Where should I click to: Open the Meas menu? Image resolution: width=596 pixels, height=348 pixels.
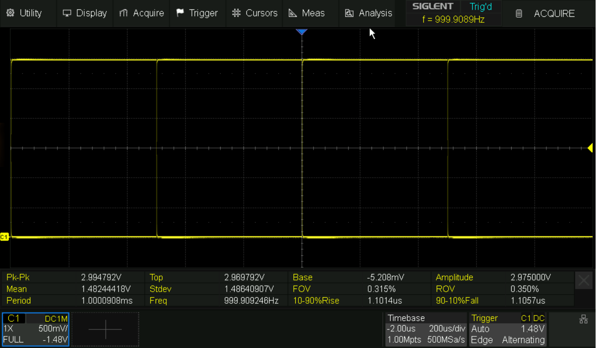pos(307,13)
